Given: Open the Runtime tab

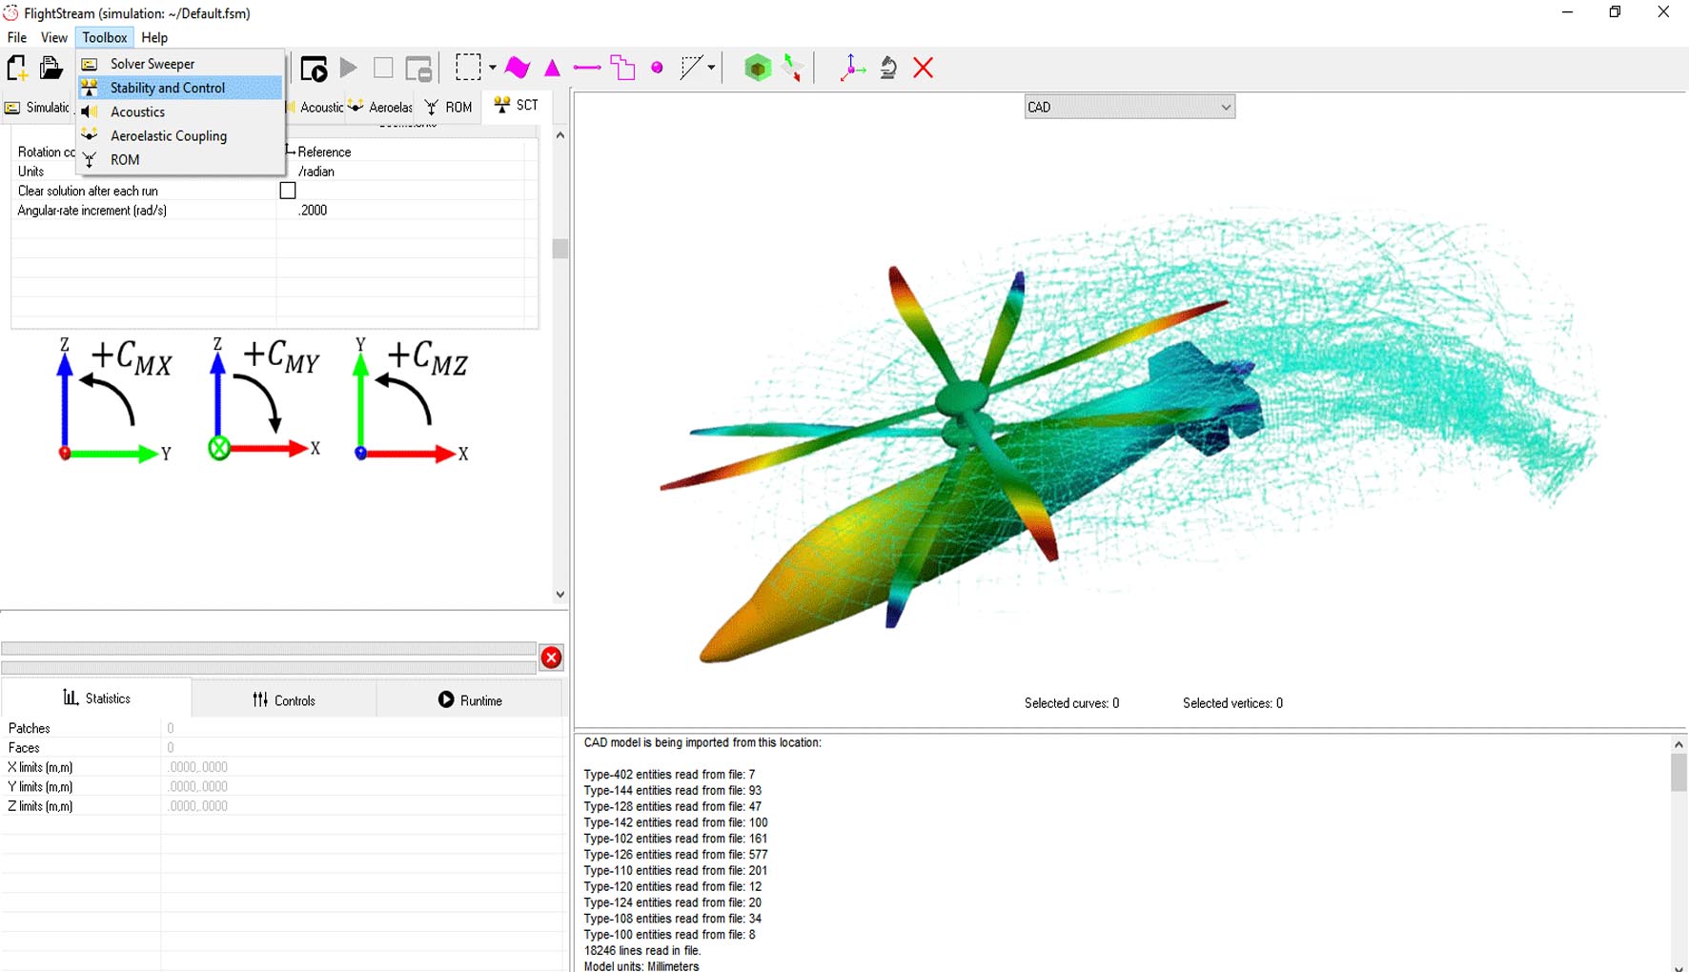Looking at the screenshot, I should click(470, 700).
